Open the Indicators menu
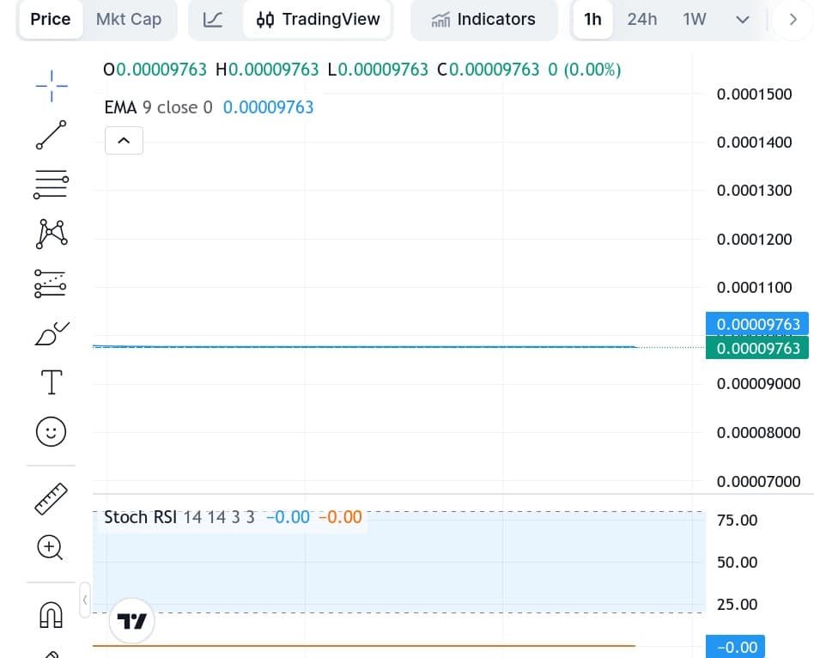 484,19
